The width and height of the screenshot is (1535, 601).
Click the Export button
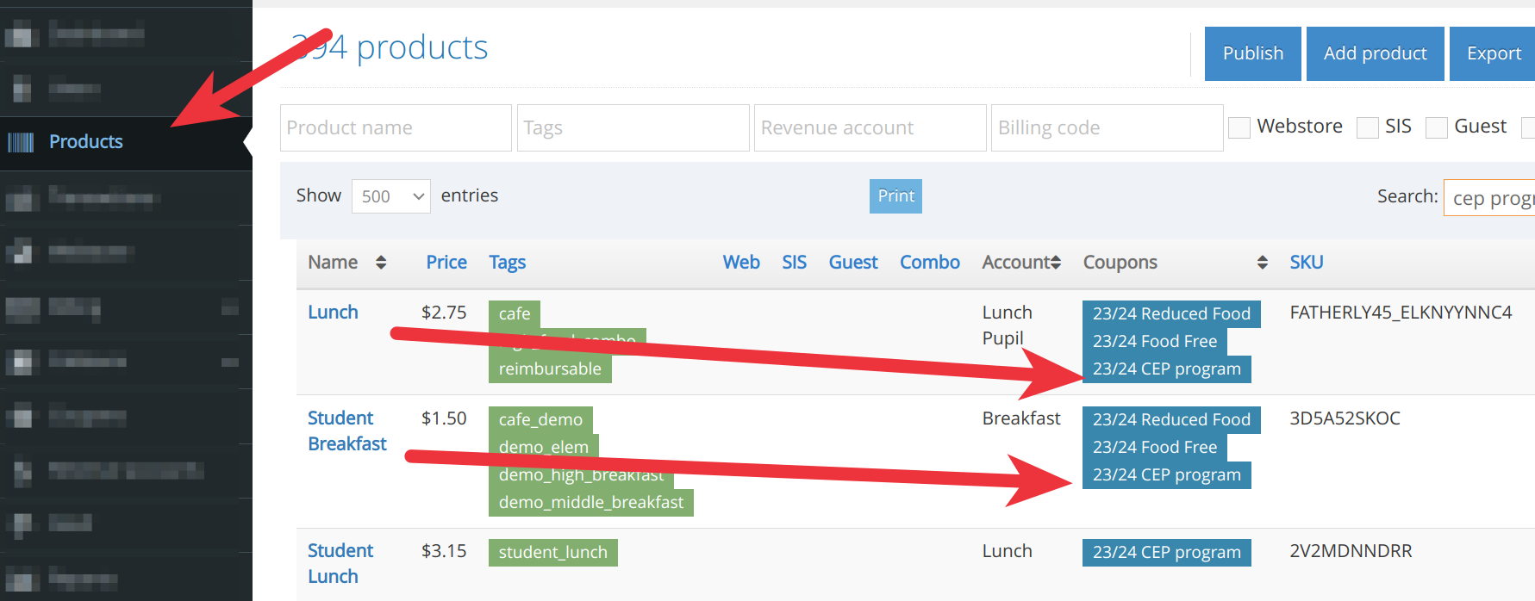[x=1493, y=53]
